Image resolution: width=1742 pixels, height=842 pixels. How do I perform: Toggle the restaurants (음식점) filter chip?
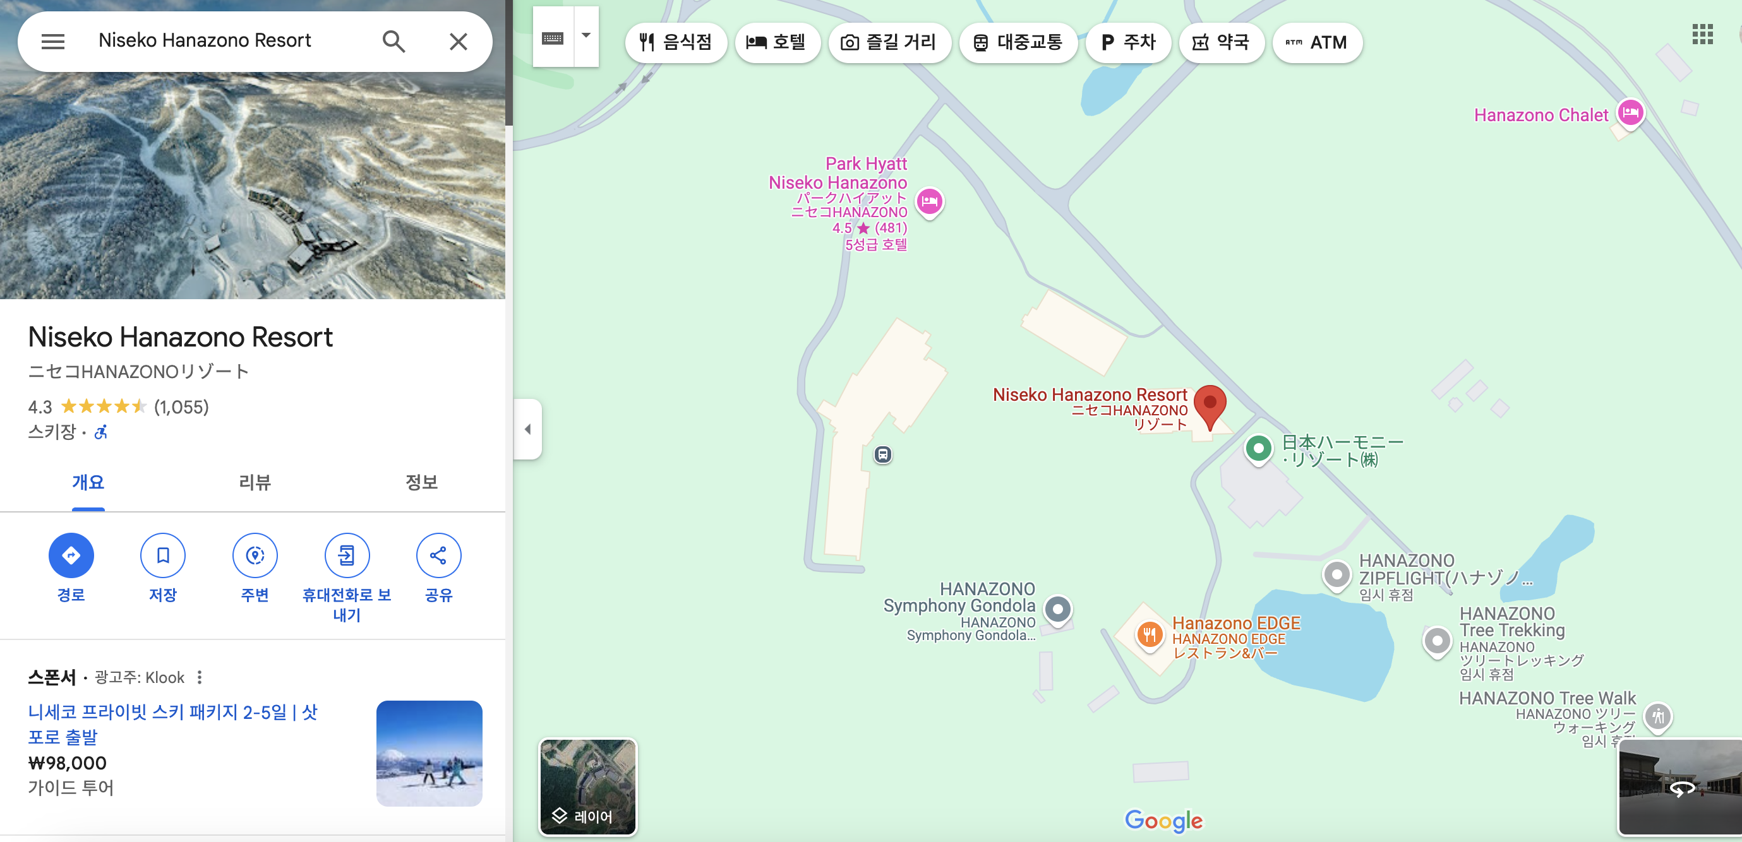(x=676, y=42)
